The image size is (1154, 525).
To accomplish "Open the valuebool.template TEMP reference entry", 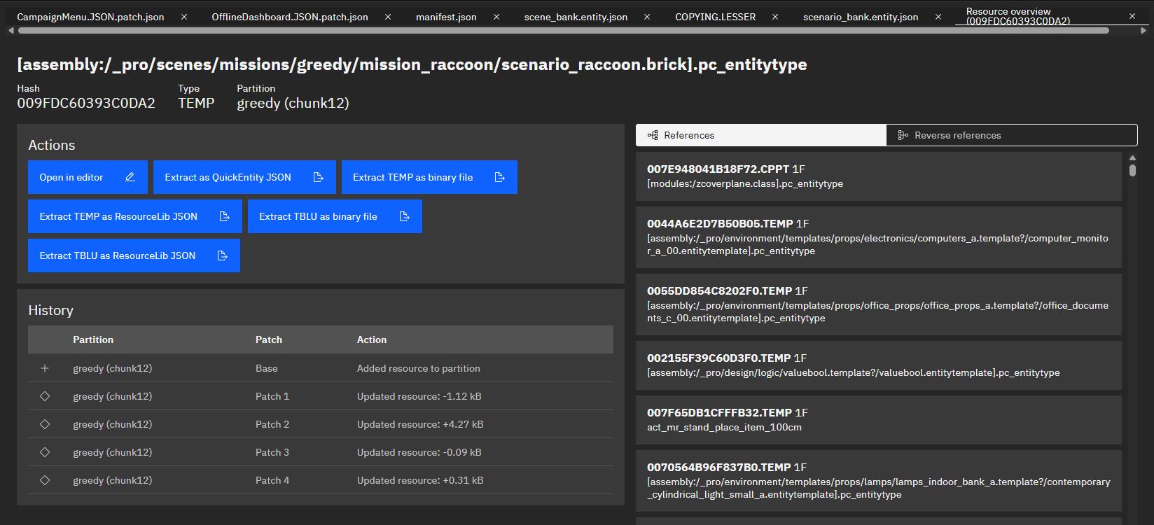I will [879, 365].
